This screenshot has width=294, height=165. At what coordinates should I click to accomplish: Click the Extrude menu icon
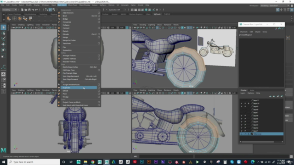(59, 34)
